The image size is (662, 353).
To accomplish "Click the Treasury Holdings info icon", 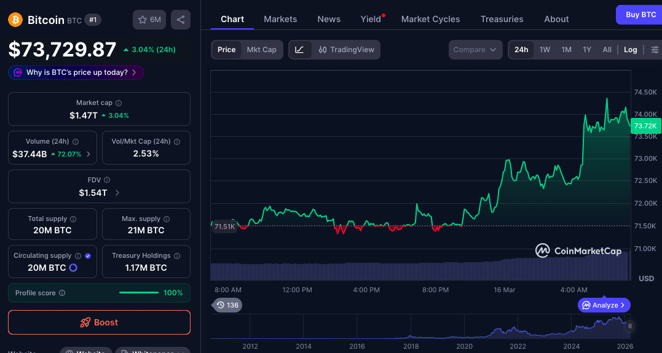I will (177, 255).
